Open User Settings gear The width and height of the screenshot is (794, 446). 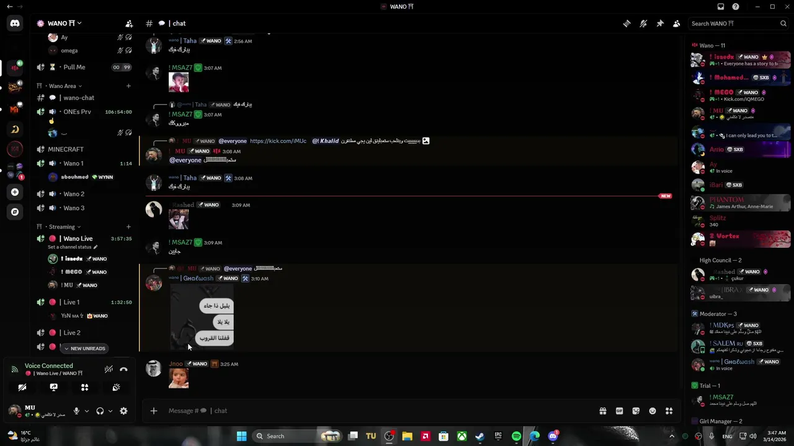click(x=123, y=411)
